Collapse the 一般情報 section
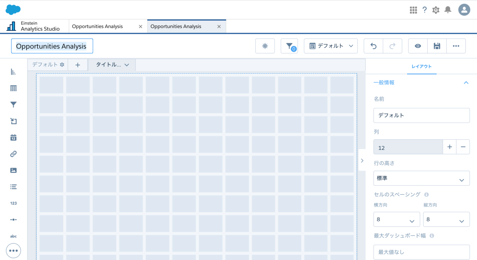477x260 pixels. click(466, 83)
